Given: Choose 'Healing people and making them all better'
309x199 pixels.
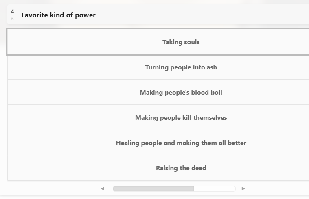Looking at the screenshot, I should pos(181,143).
